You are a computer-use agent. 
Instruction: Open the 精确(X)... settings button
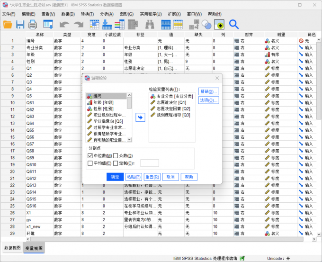[x=209, y=91]
